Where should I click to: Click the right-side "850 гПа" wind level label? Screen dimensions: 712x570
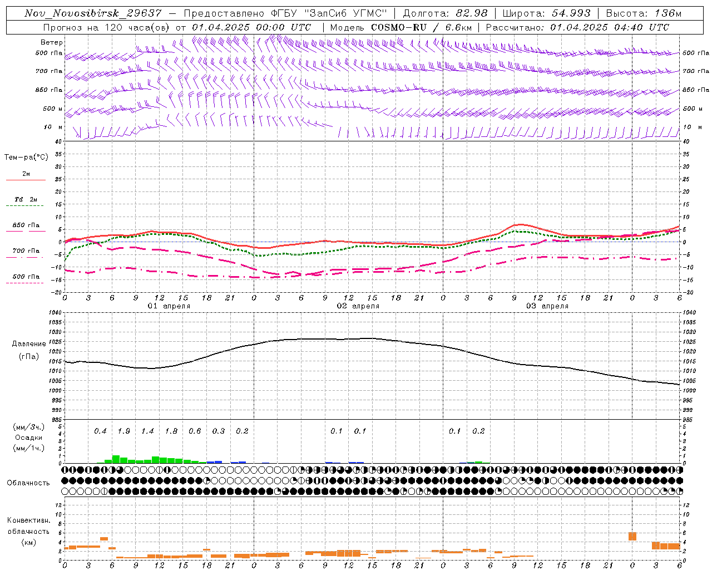(696, 90)
